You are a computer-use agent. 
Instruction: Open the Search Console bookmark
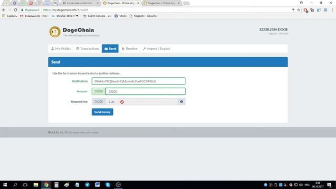coord(97,16)
